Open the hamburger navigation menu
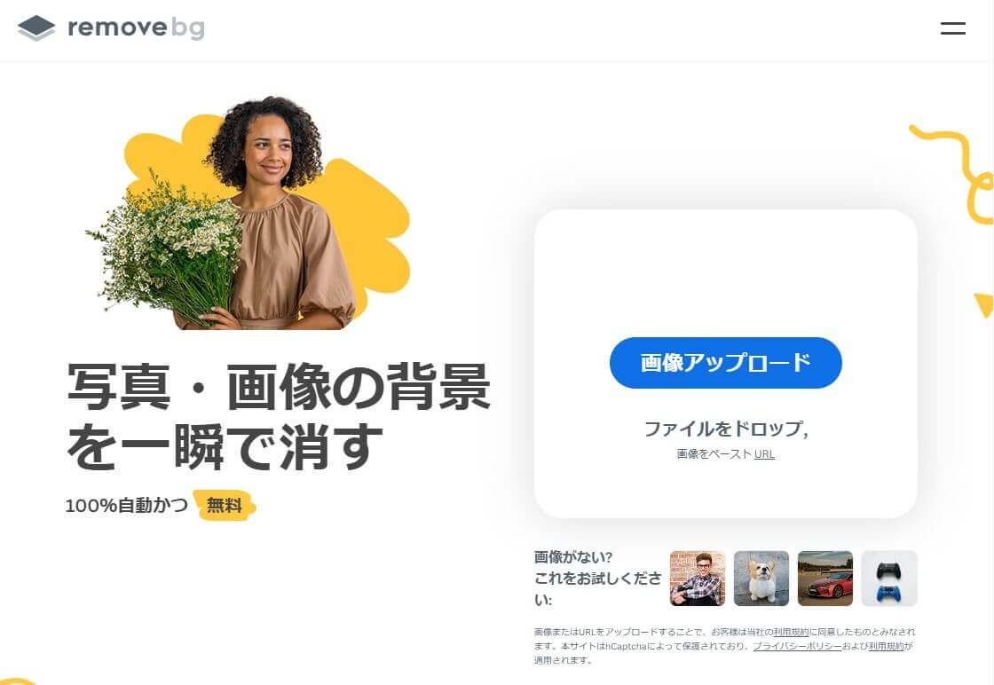Image resolution: width=994 pixels, height=685 pixels. click(953, 28)
